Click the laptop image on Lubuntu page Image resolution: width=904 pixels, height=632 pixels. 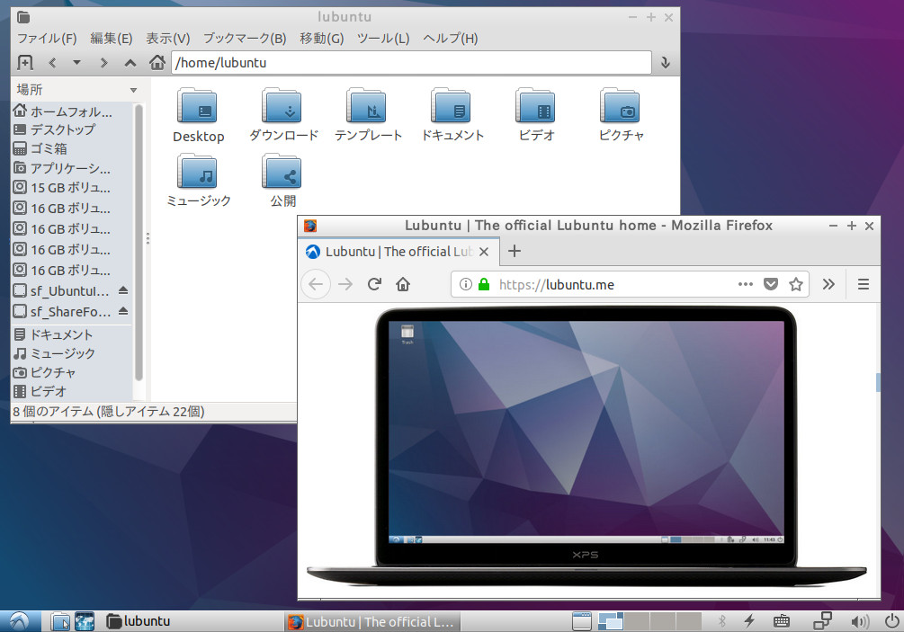[586, 447]
